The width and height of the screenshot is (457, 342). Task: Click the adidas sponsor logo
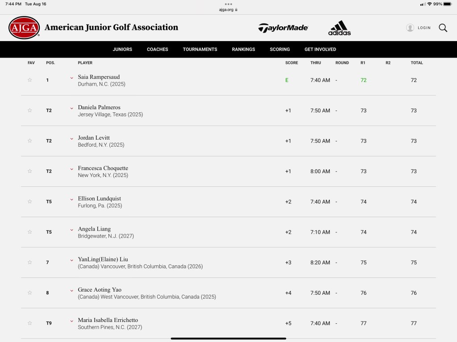[340, 28]
